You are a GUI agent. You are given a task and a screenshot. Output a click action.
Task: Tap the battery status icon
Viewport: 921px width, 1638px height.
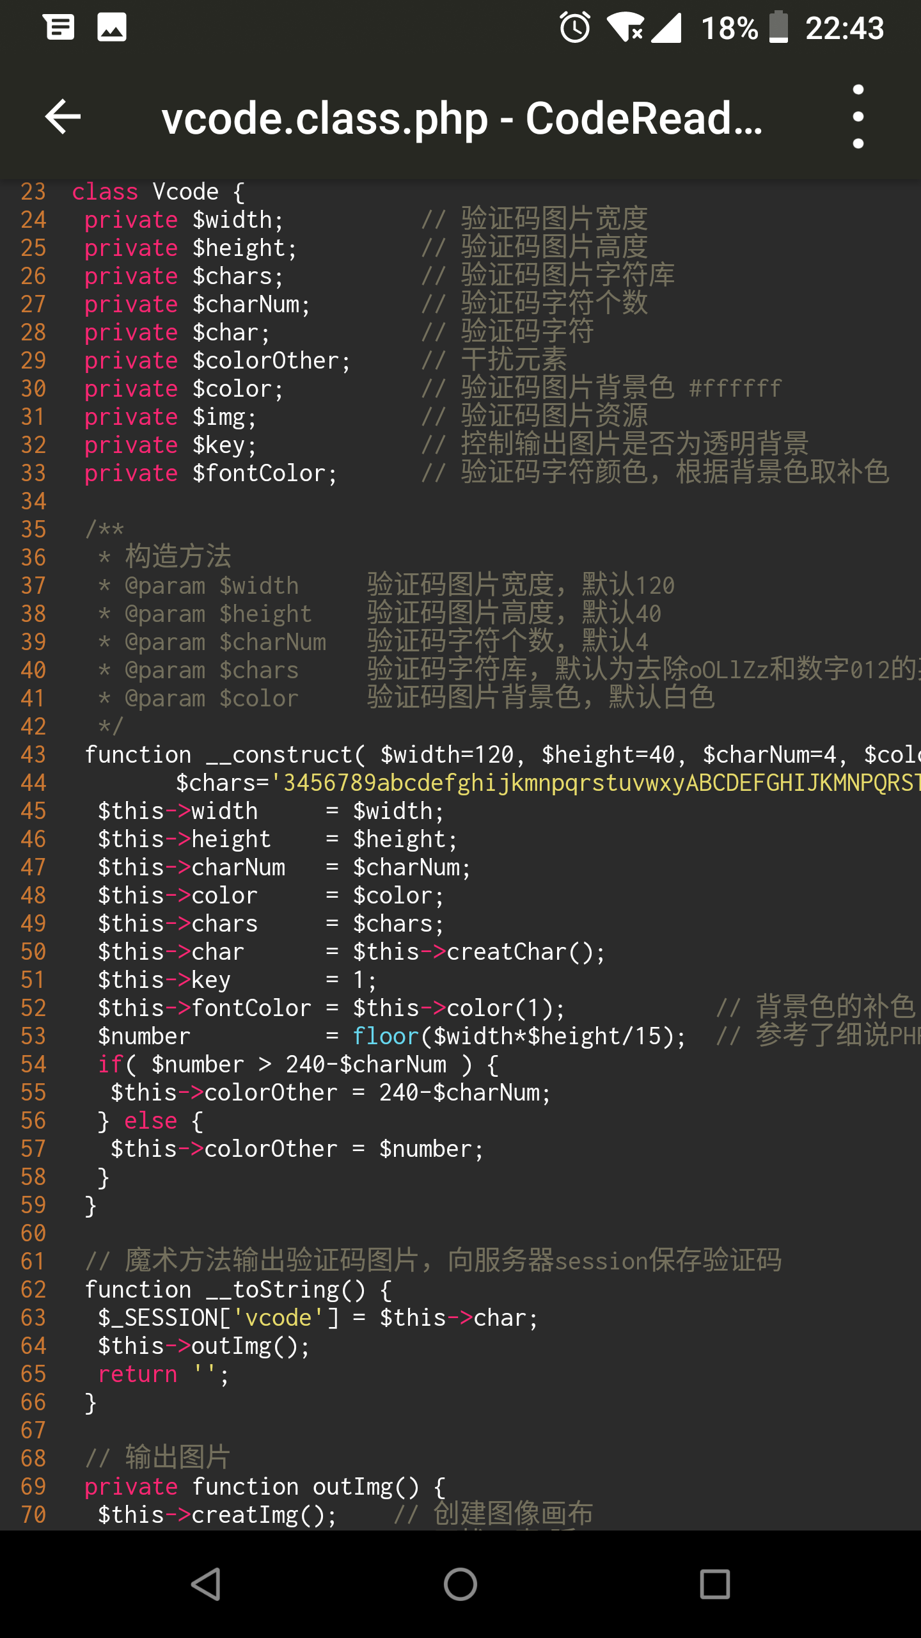[778, 28]
